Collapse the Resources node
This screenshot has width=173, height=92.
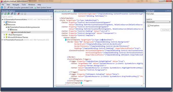tap(4, 25)
